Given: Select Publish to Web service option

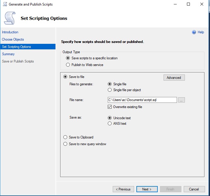Looking at the screenshot, I should point(68,65).
